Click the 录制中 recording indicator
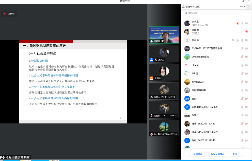The width and height of the screenshot is (252, 161). coord(9,14)
